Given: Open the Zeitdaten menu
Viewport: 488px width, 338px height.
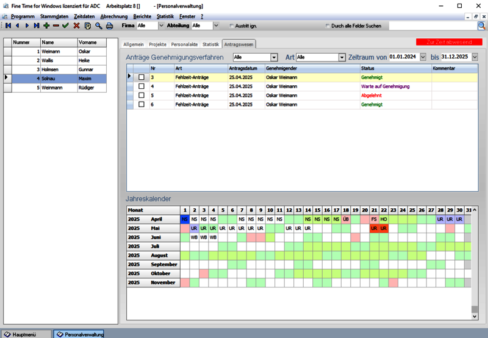Looking at the screenshot, I should coord(84,16).
